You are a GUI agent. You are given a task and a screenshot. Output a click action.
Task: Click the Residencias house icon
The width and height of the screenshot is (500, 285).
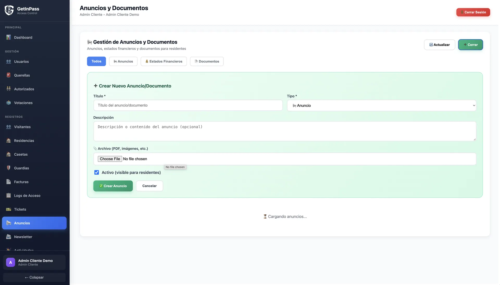[x=9, y=141]
